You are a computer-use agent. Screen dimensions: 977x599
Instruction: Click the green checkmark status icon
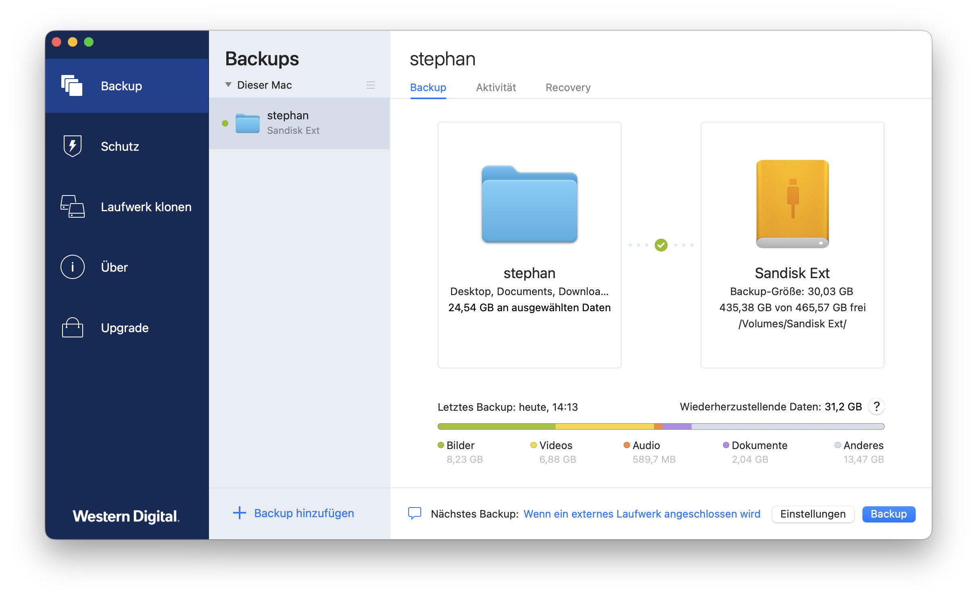pyautogui.click(x=661, y=245)
